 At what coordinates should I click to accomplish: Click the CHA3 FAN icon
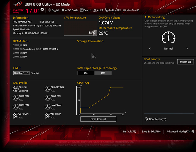click(x=16, y=107)
